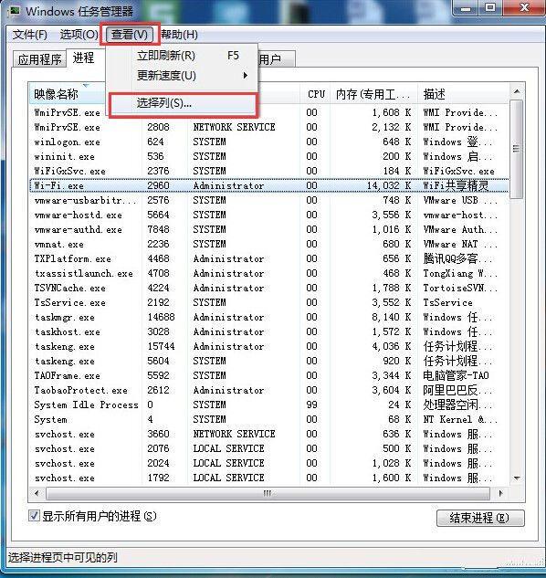546x578 pixels.
Task: Choose 立即刷新(R) from the menu
Action: pos(184,56)
